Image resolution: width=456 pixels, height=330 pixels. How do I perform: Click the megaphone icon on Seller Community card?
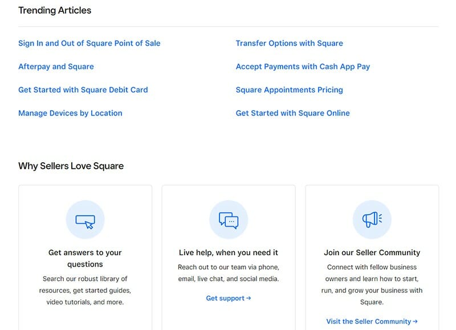pyautogui.click(x=372, y=220)
